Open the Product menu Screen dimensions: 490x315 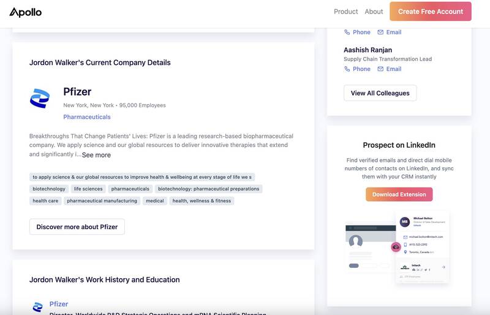(345, 12)
